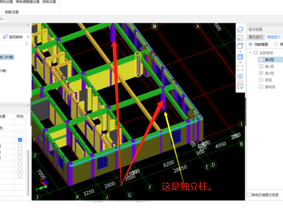Click the boxed cube partial 3D icon
Screen dimensions: 283x212
coord(240,77)
